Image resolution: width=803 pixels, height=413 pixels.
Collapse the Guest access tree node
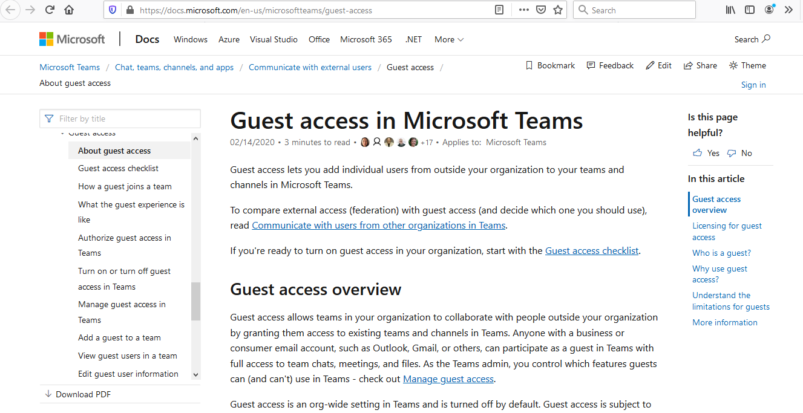[x=63, y=134]
